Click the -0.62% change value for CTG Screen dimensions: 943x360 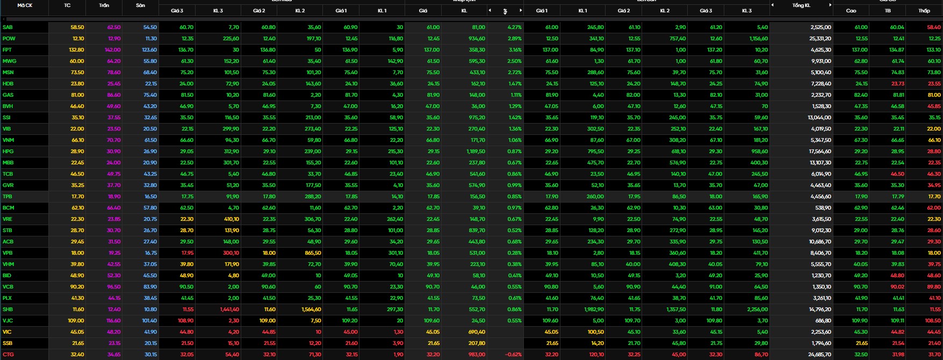click(x=513, y=354)
